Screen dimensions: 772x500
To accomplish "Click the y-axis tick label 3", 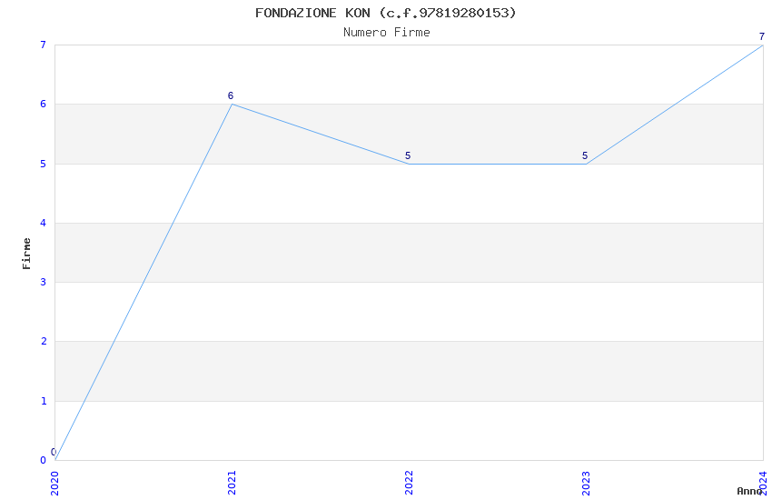I will [x=43, y=283].
